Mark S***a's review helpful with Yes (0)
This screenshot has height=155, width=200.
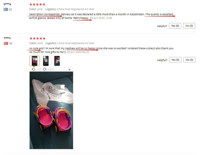[x=175, y=26]
